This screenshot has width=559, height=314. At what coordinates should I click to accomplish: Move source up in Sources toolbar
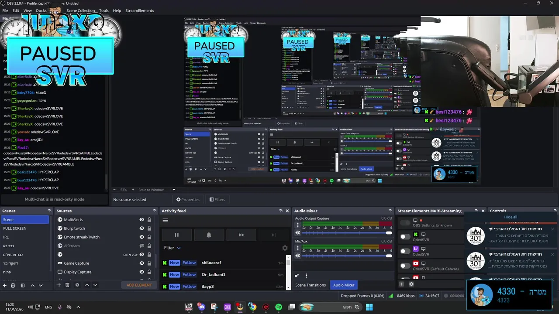(87, 285)
